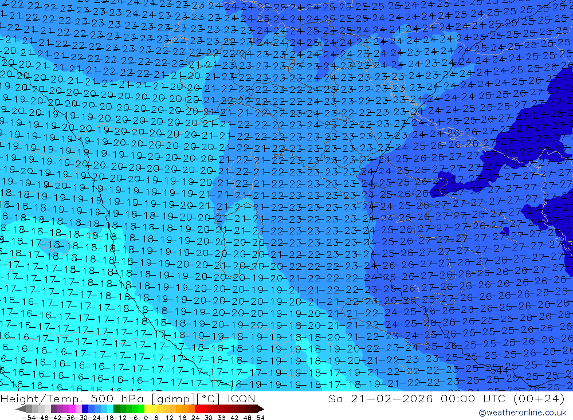Click the yellow swatch above the 0 label
The width and height of the screenshot is (573, 420).
(x=148, y=409)
